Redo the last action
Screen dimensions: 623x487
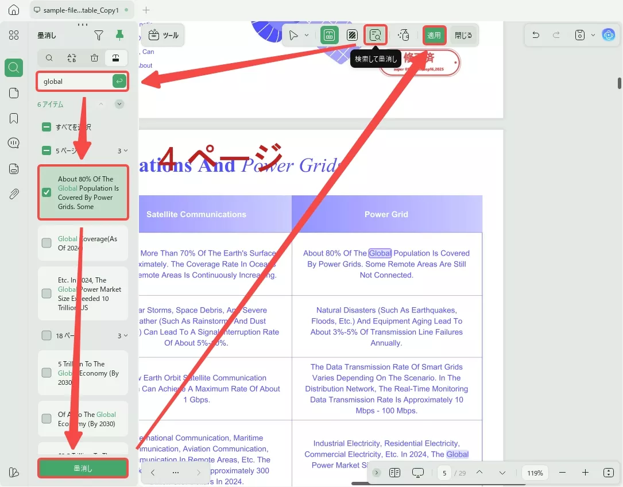(x=556, y=35)
